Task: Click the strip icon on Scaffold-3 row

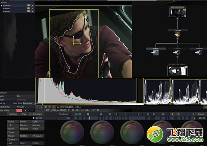Action: [29, 11]
